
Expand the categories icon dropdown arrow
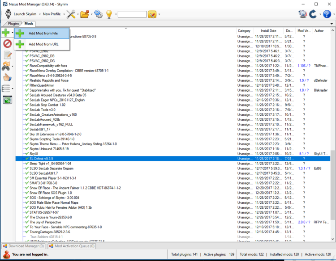(13, 88)
